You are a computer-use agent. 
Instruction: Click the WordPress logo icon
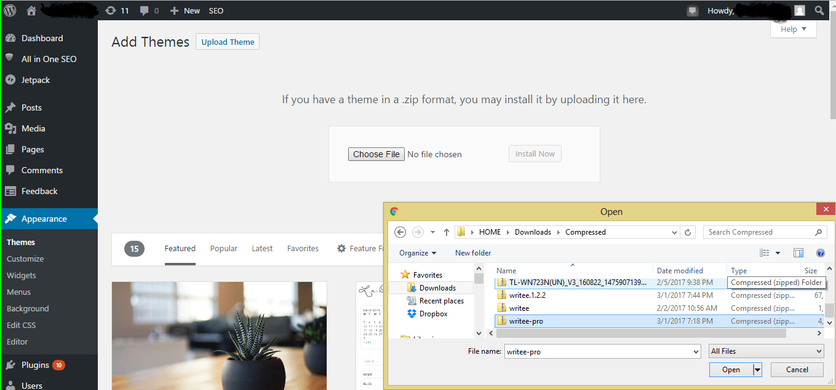(x=10, y=10)
